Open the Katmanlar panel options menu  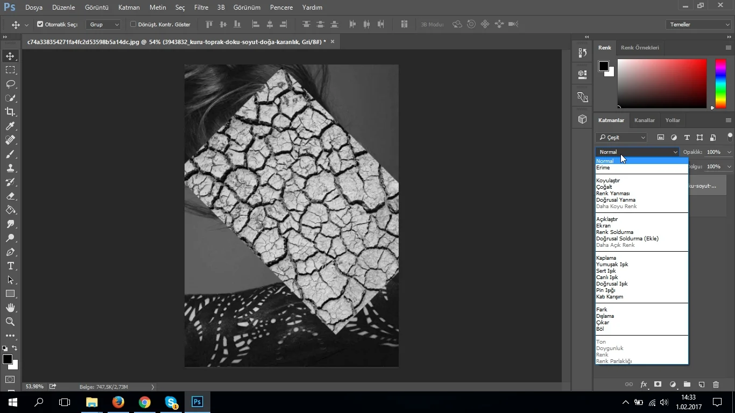coord(729,120)
